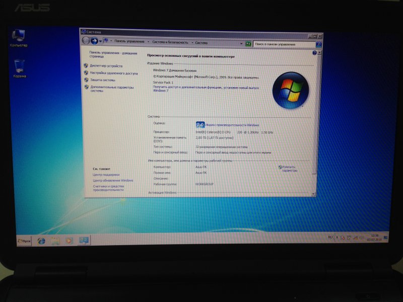Click the Back navigation arrow button
This screenshot has height=302, width=403.
pyautogui.click(x=86, y=40)
